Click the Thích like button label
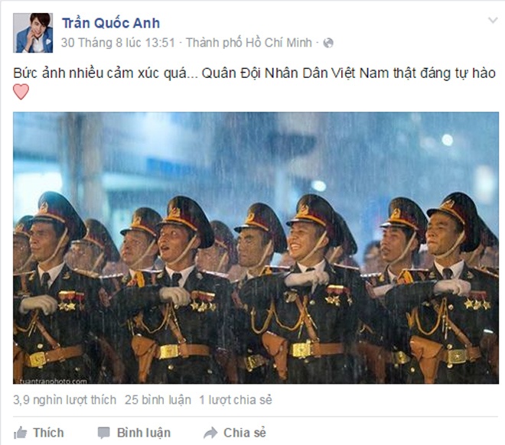 [48, 433]
